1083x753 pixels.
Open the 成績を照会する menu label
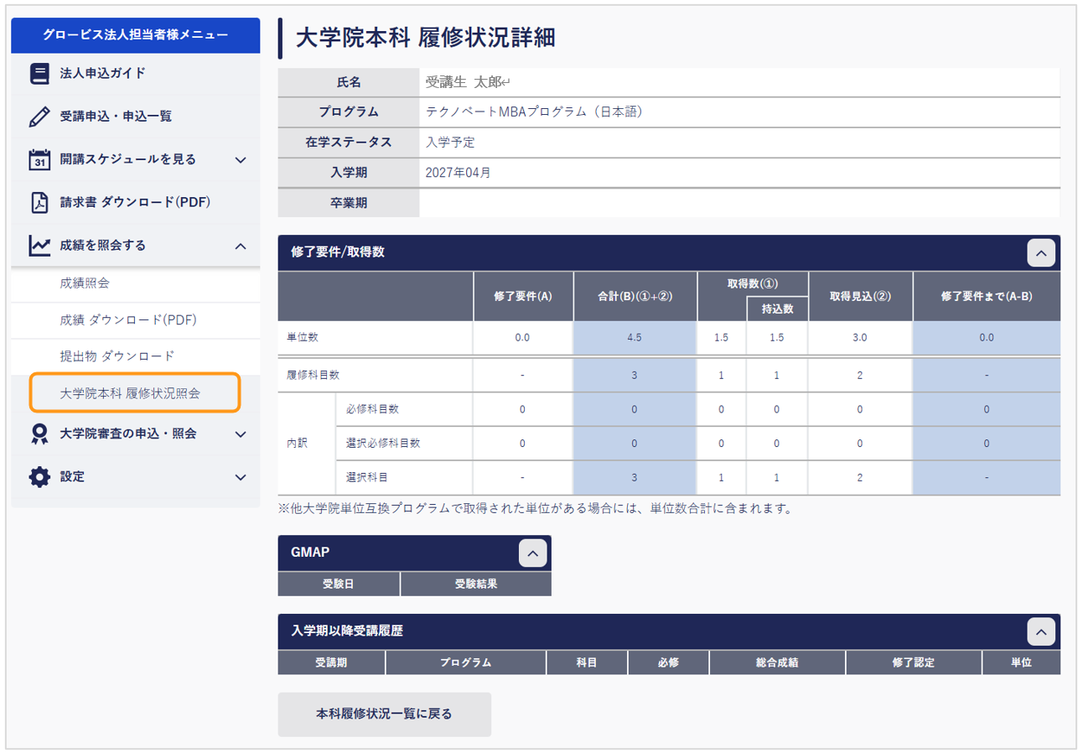[103, 245]
